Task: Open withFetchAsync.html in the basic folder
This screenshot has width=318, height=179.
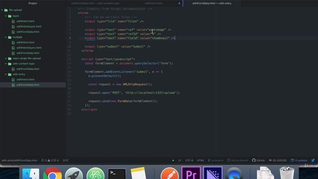Action: (29, 26)
